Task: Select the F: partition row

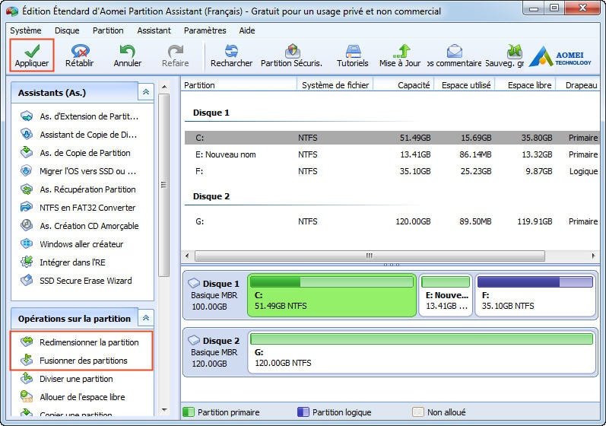Action: point(392,171)
